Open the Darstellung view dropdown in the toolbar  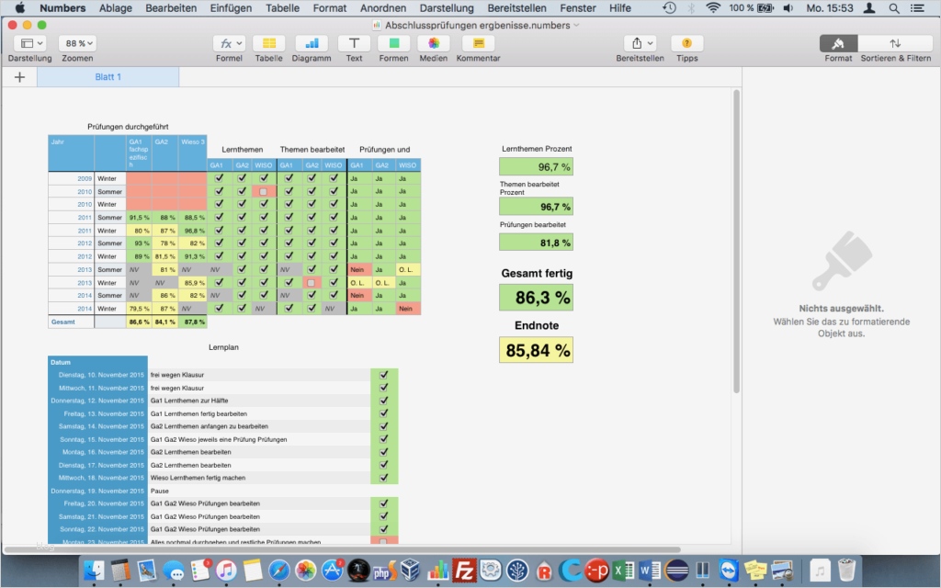tap(30, 43)
